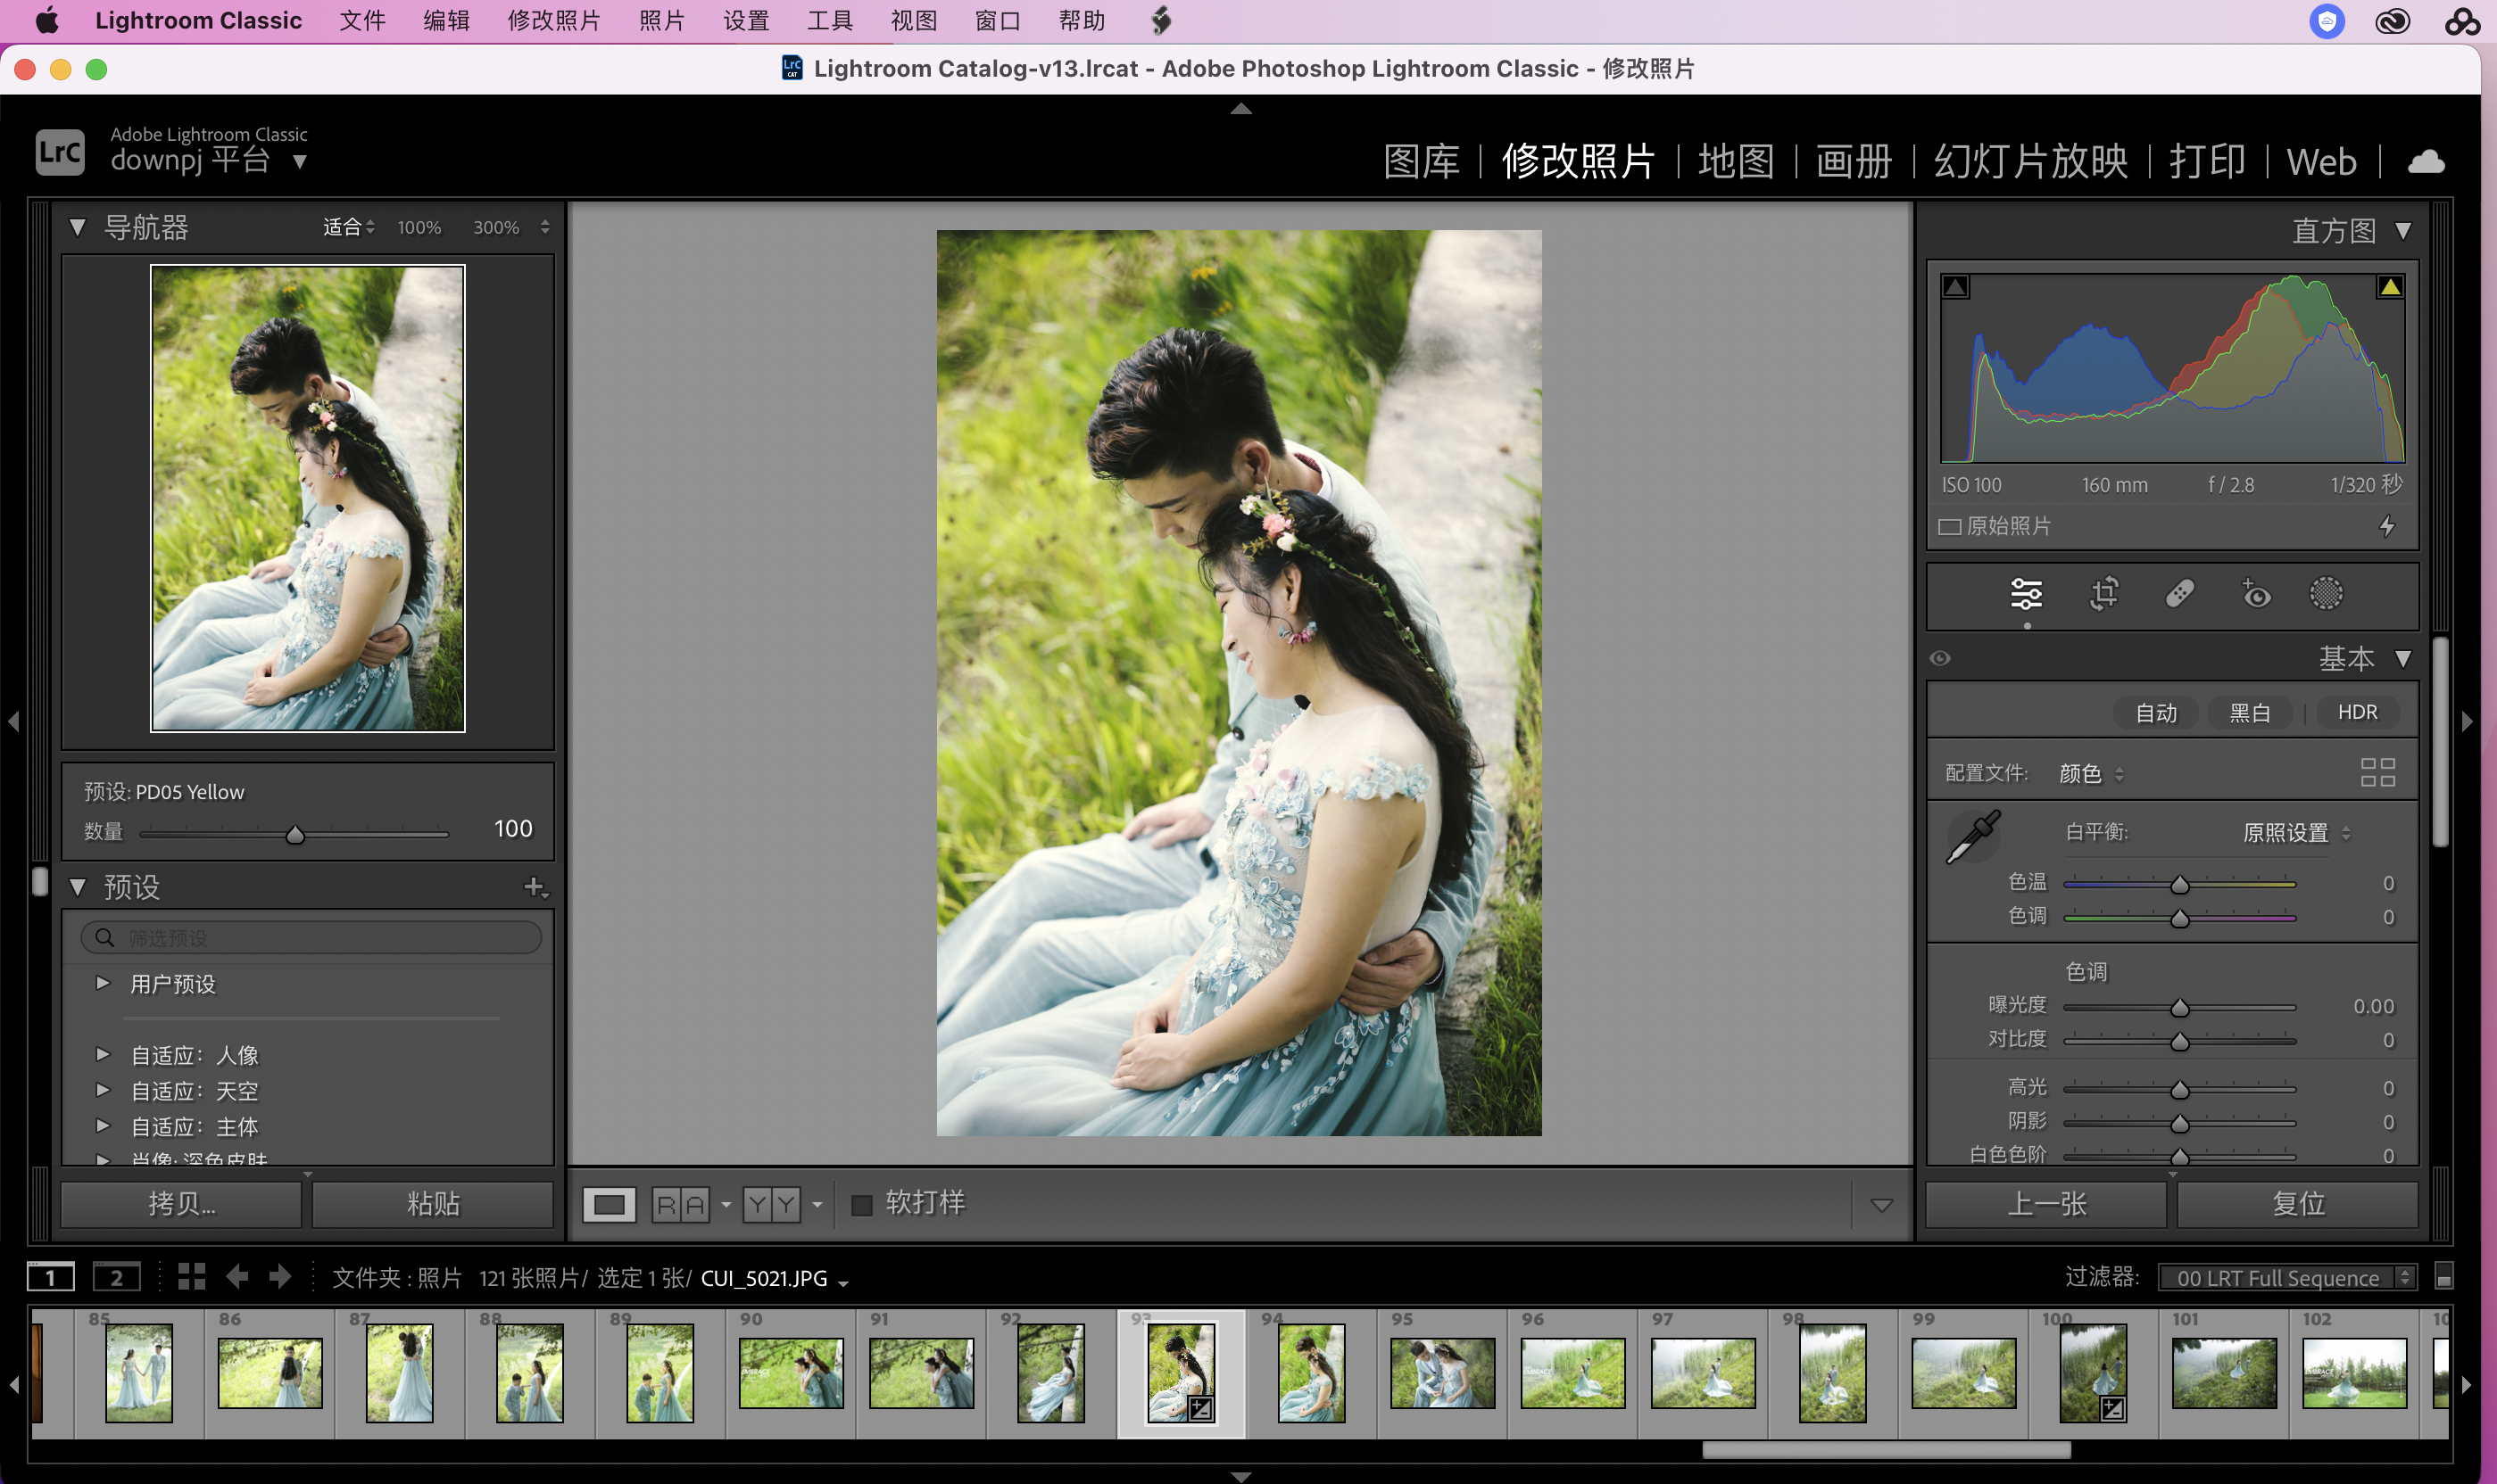Click the 复位 reset button
The image size is (2497, 1484).
2297,1204
